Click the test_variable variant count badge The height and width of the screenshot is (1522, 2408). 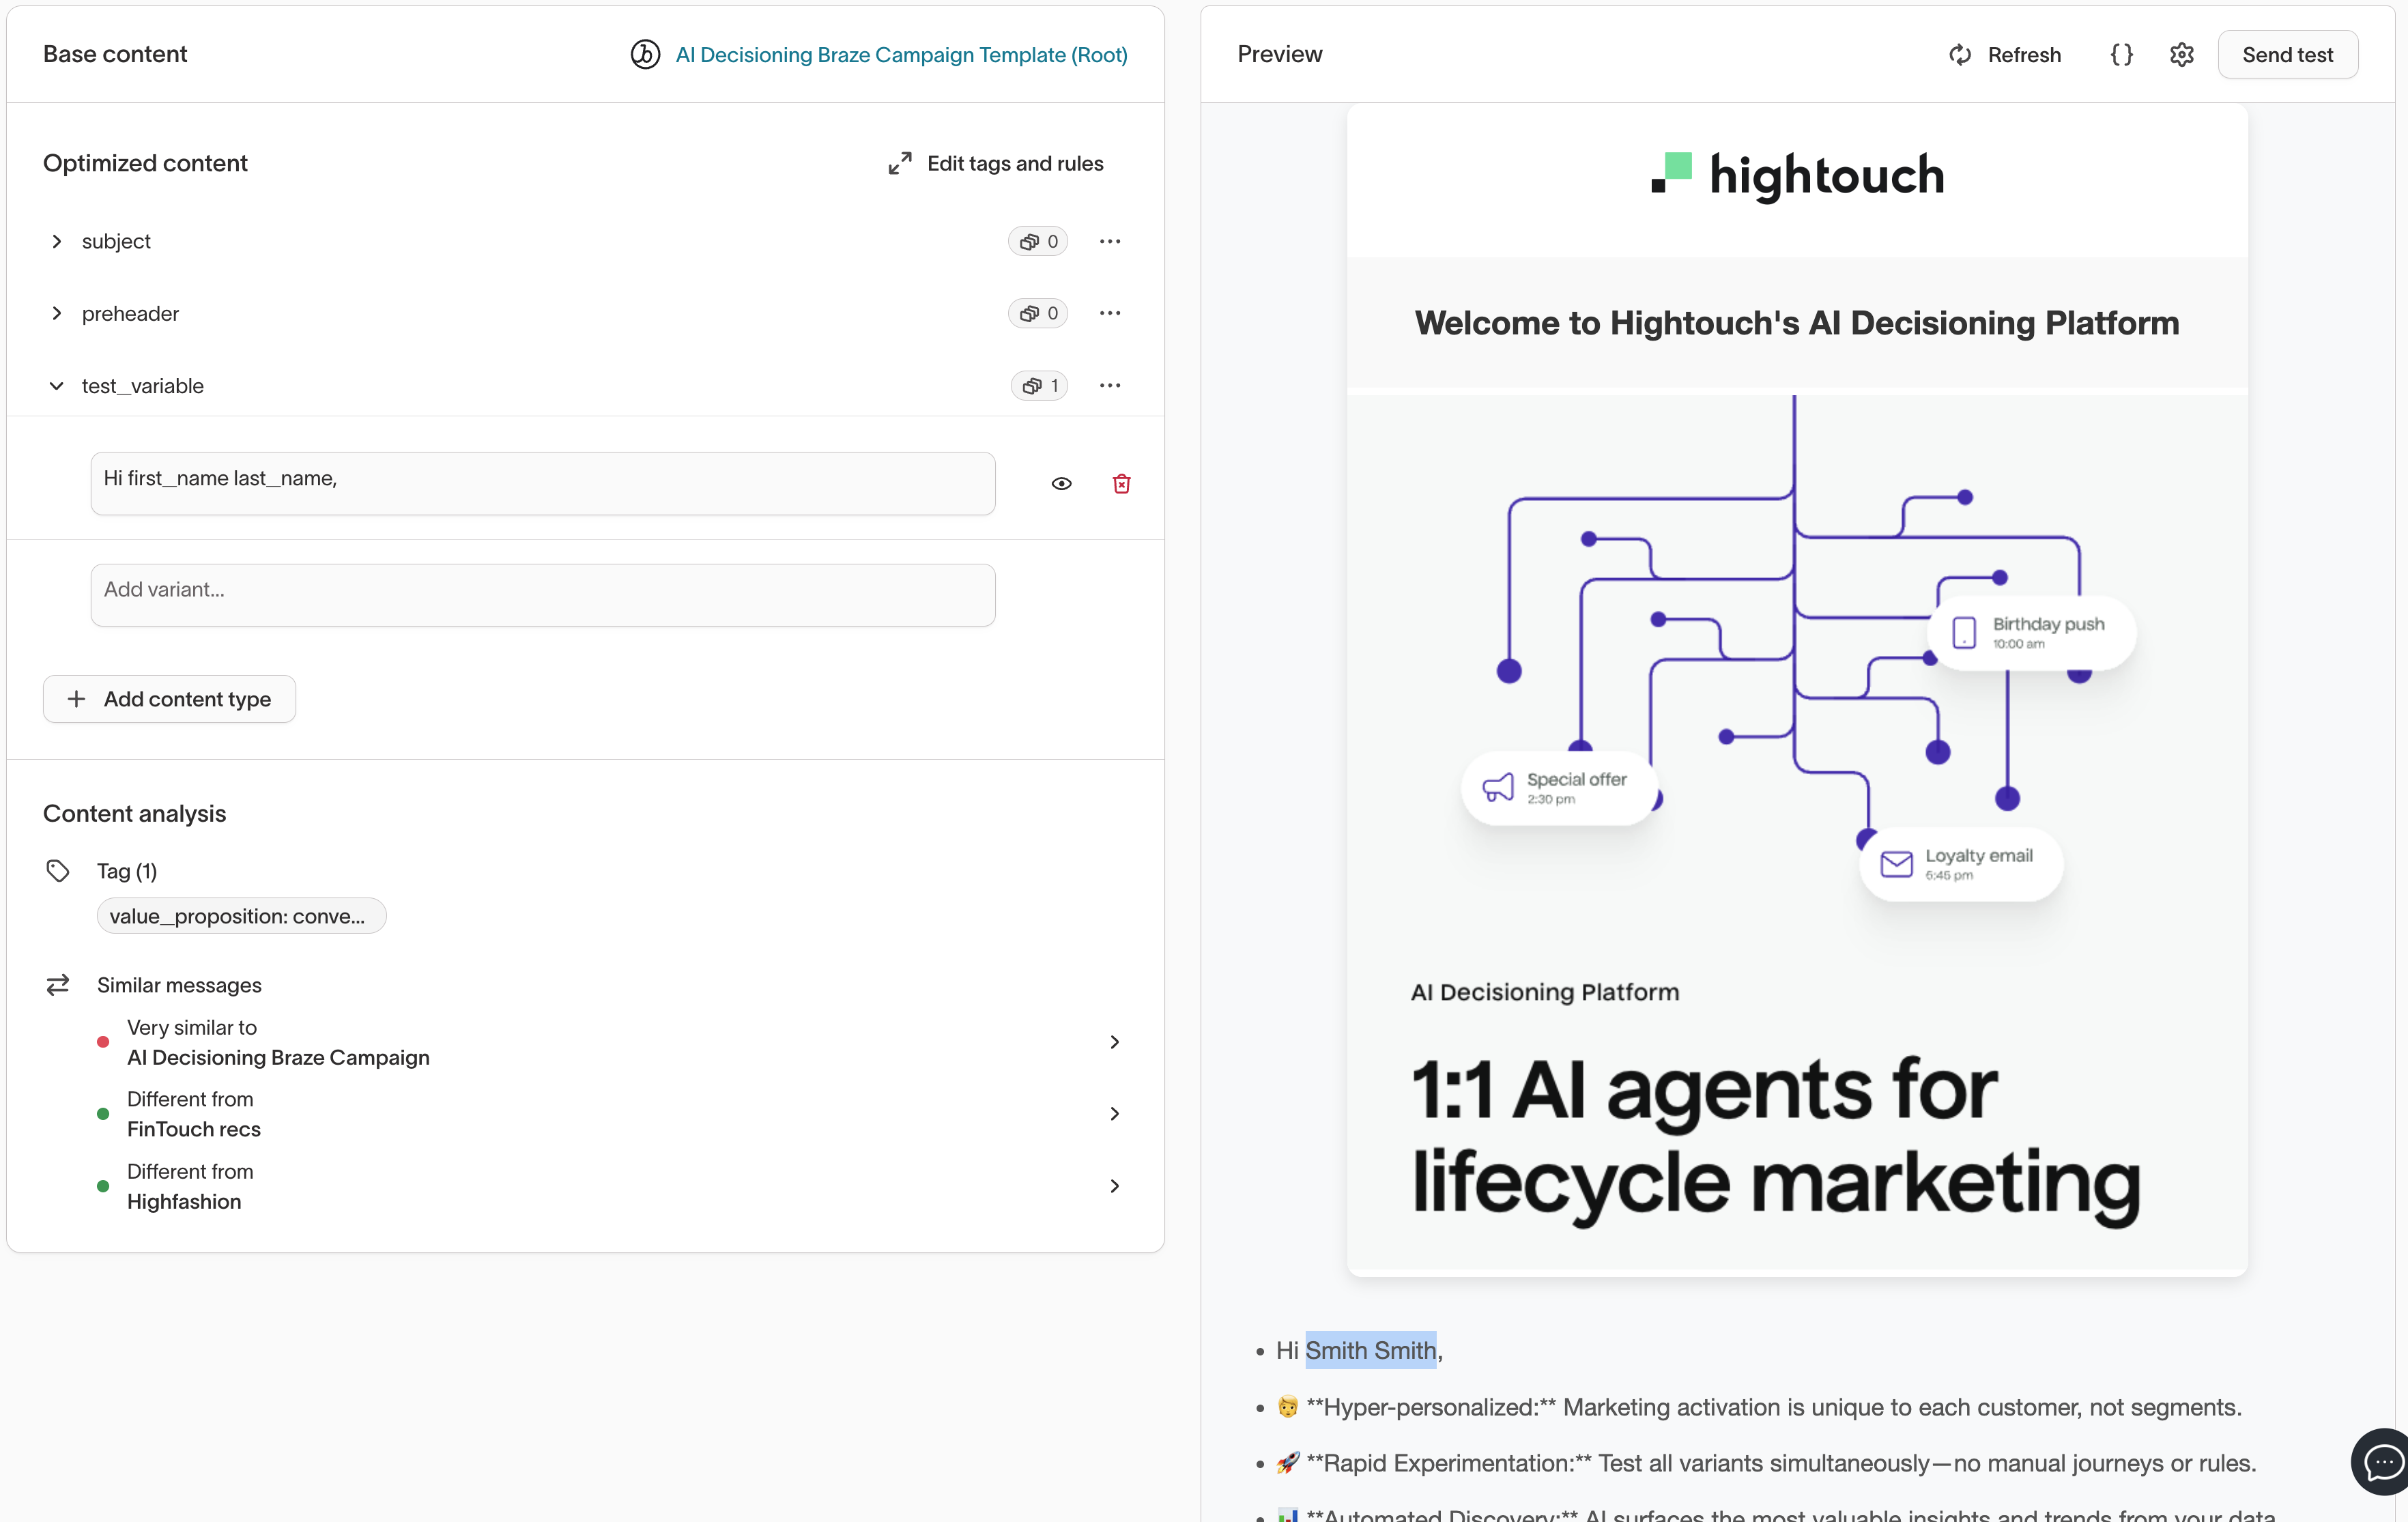[1040, 386]
